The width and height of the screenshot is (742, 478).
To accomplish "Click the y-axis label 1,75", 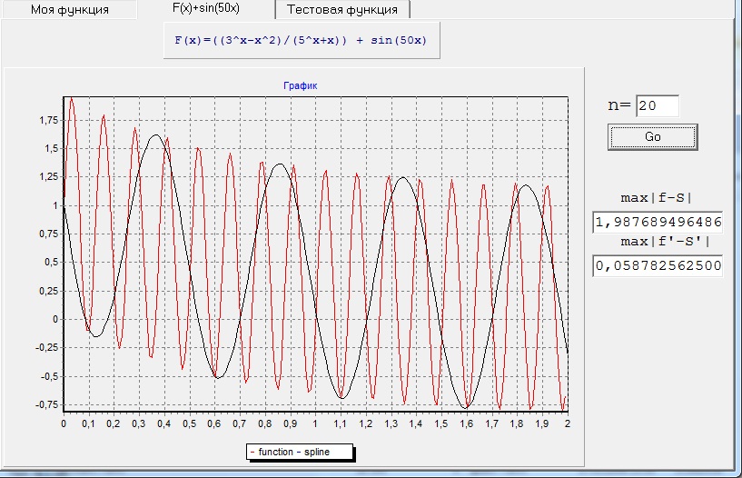I will pos(49,120).
